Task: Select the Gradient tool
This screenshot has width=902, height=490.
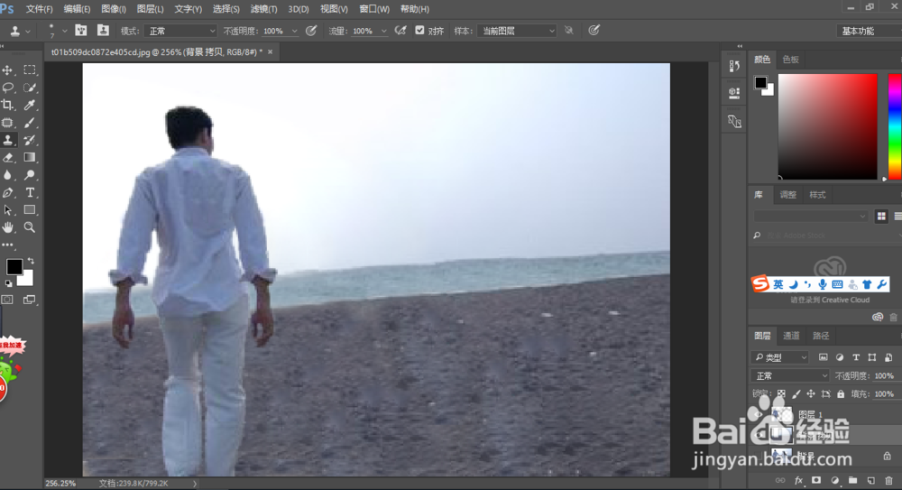Action: [30, 157]
